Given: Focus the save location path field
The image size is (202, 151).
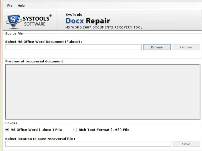Looking at the screenshot, I should click(x=88, y=144).
